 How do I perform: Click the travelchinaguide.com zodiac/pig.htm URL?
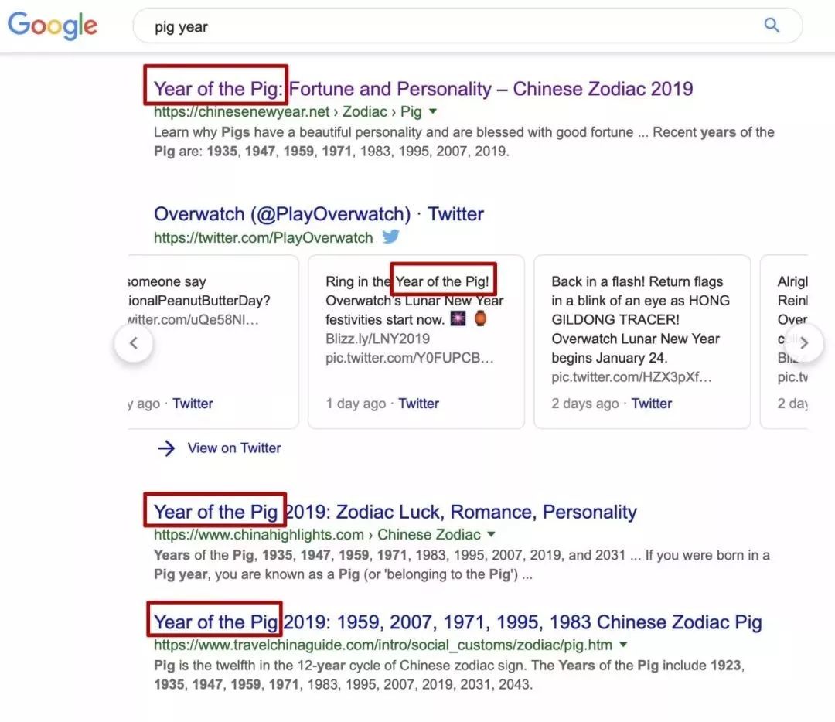tap(383, 645)
